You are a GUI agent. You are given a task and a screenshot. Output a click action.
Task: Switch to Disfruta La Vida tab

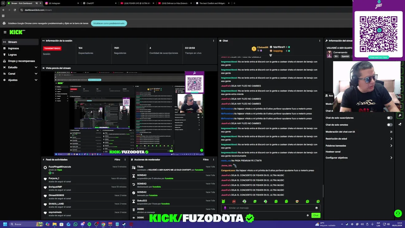point(175,3)
